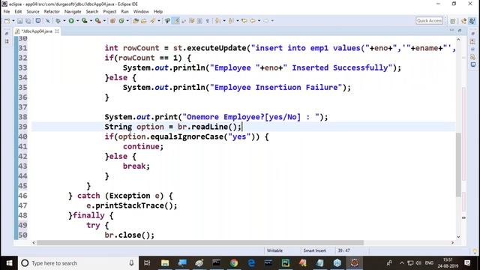Click the Windows Start button
Image resolution: width=480 pixels, height=270 pixels.
(x=9, y=263)
